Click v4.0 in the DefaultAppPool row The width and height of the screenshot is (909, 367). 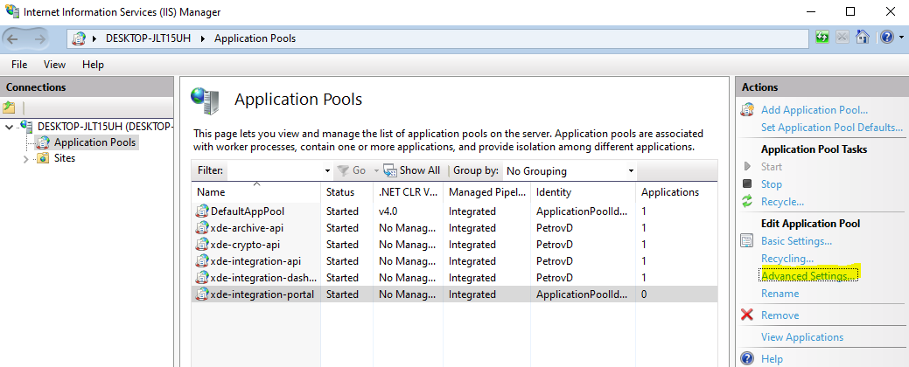tap(388, 211)
